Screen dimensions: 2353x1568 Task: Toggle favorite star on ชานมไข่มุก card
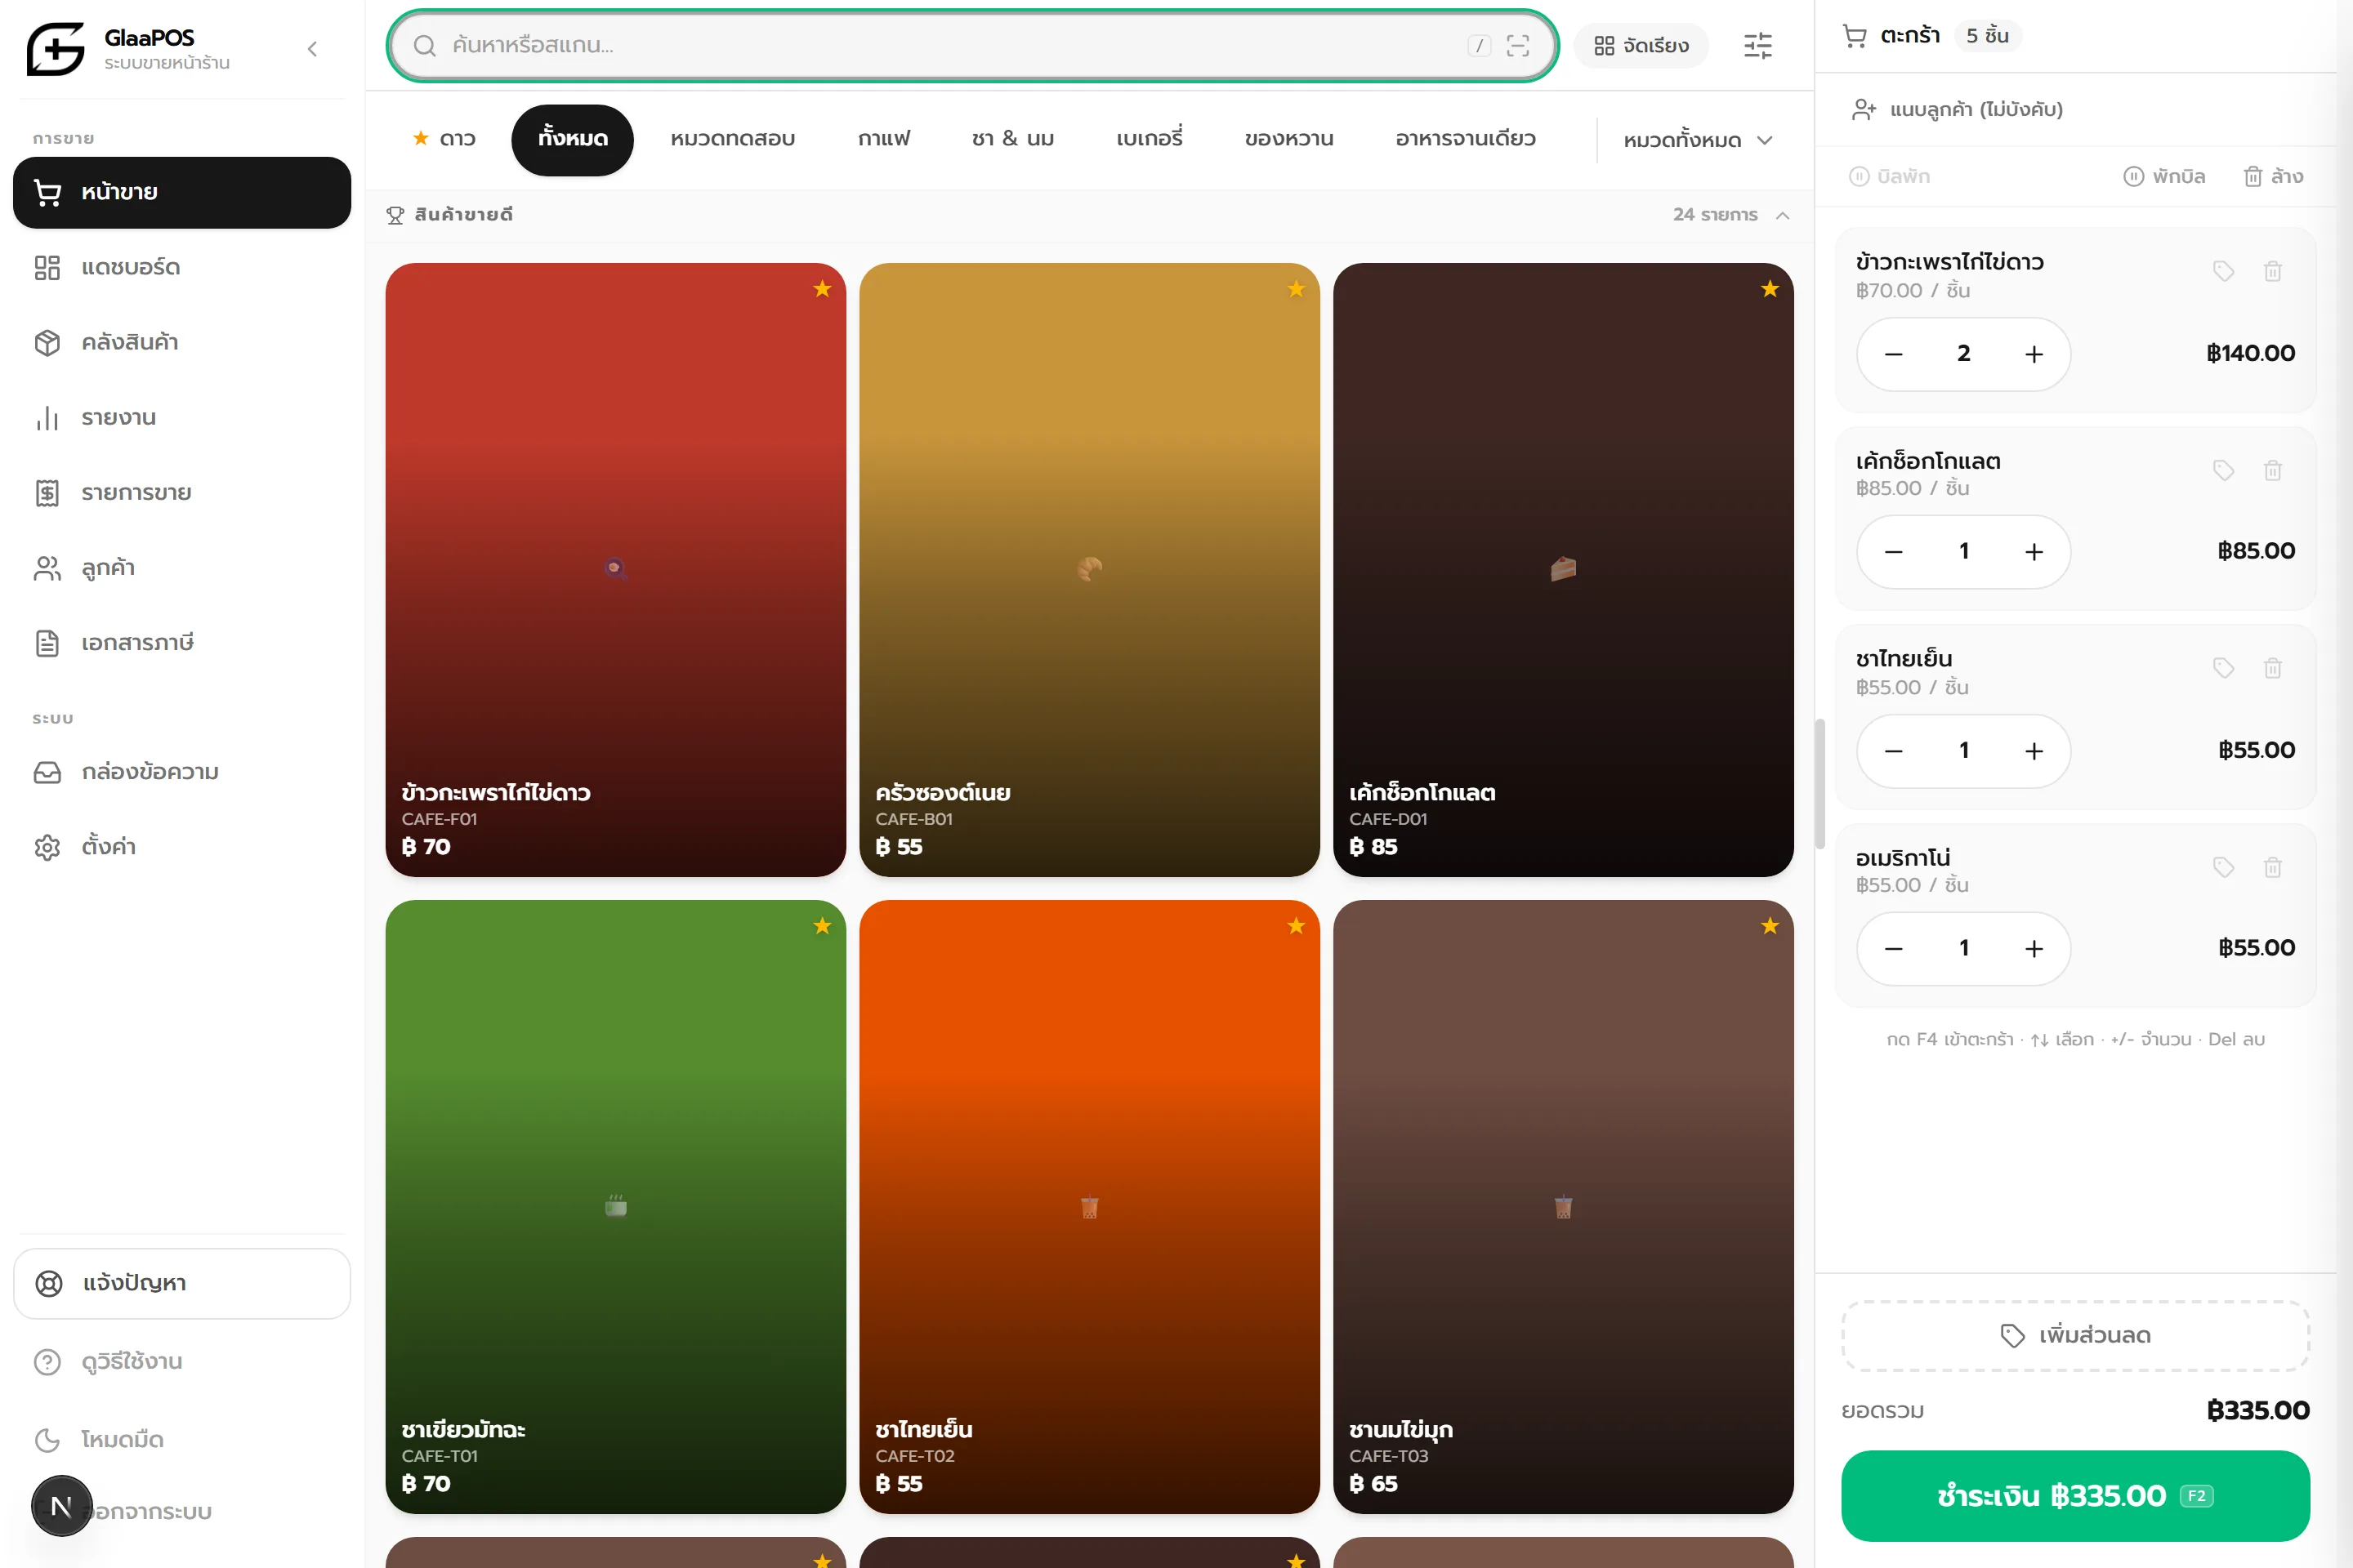1770,926
